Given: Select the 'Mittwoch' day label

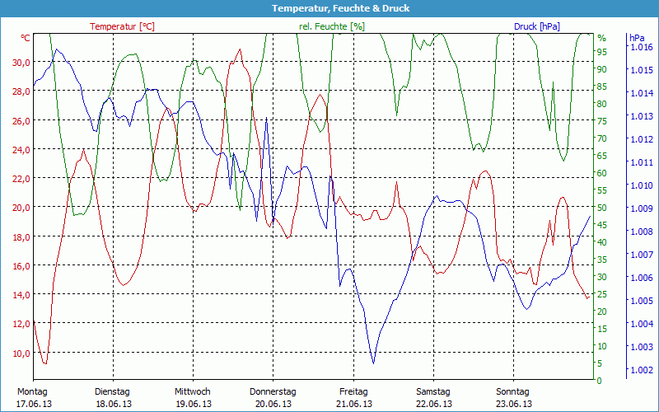Looking at the screenshot, I should tap(193, 392).
